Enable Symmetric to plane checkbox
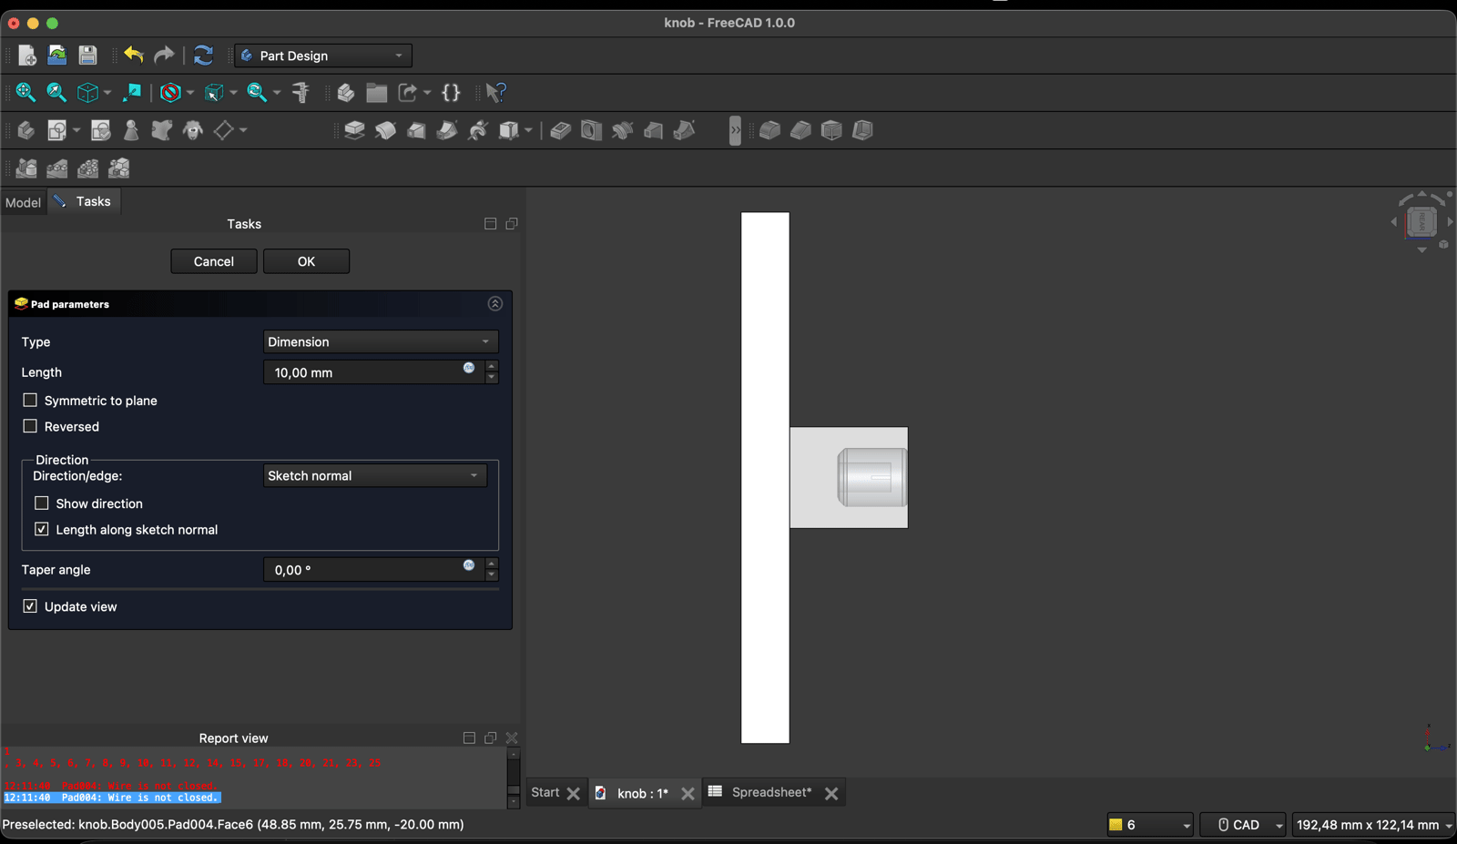The height and width of the screenshot is (844, 1457). pyautogui.click(x=30, y=401)
